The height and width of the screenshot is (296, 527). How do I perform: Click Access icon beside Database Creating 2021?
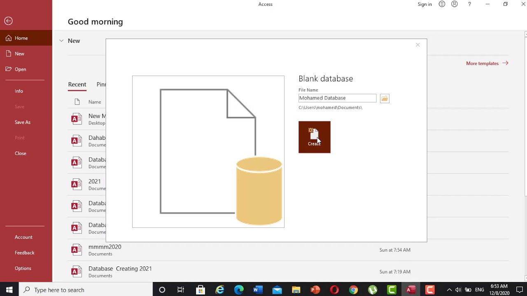tap(77, 272)
